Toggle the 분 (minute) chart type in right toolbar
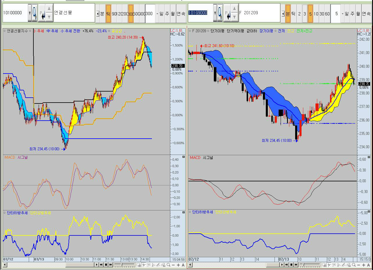Screen dimensions: 373x270 coord(288,14)
